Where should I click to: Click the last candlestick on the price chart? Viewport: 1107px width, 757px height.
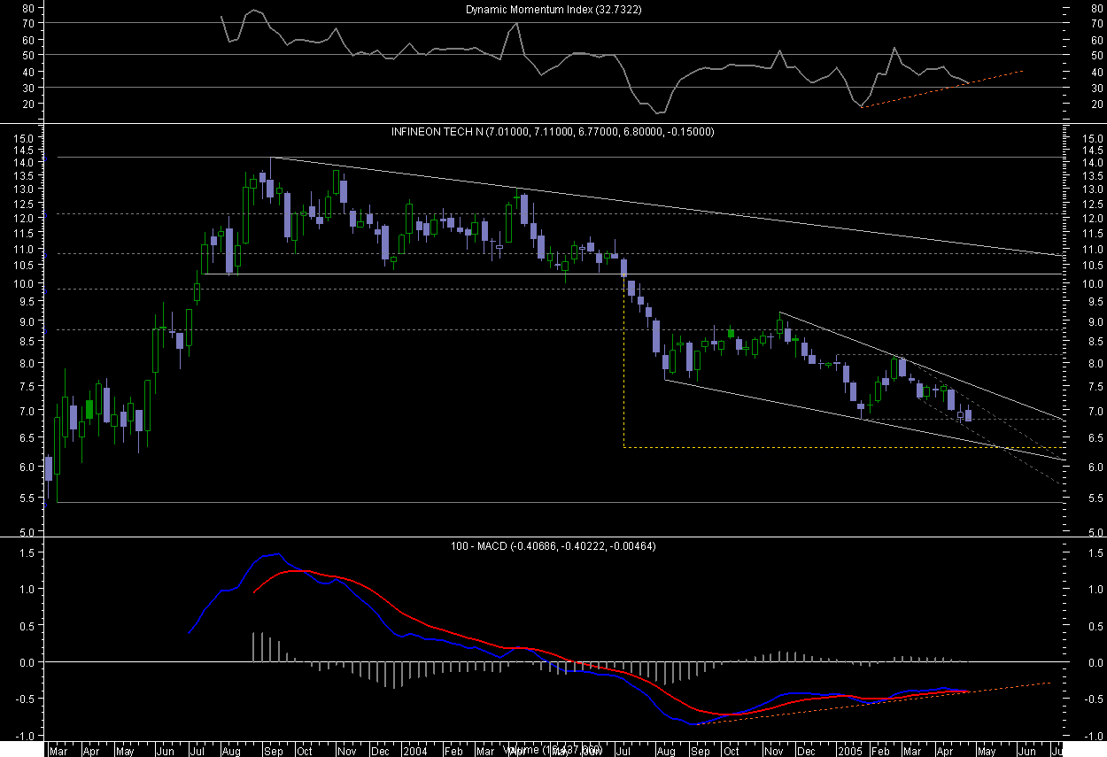click(969, 415)
